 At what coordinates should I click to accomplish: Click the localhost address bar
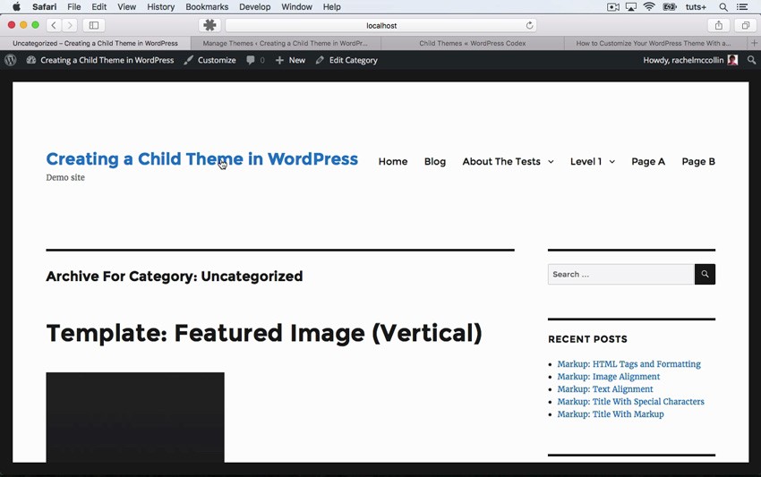click(381, 25)
